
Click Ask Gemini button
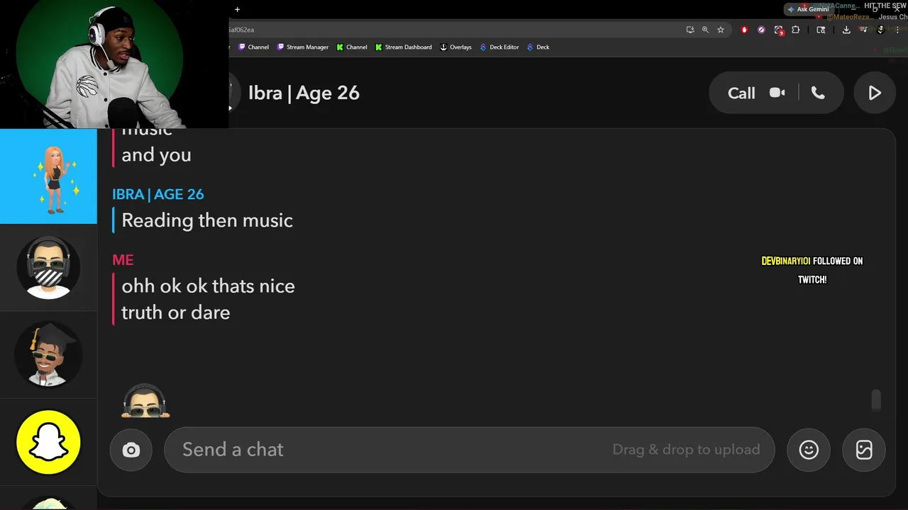[x=808, y=9]
